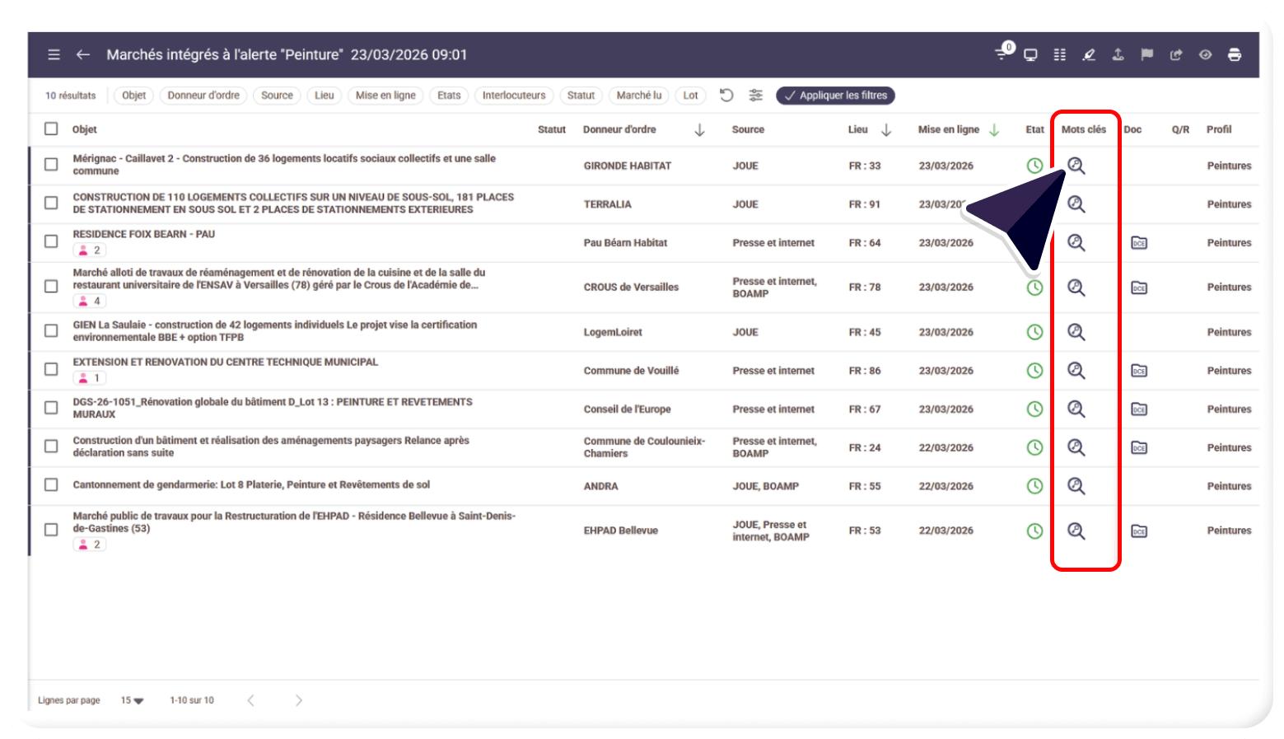Tick the checkbox for the ANDRA gendarmerie row

click(51, 485)
